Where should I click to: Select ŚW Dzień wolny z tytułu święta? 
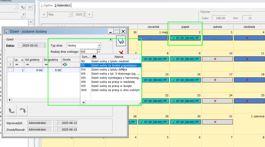pos(111,69)
